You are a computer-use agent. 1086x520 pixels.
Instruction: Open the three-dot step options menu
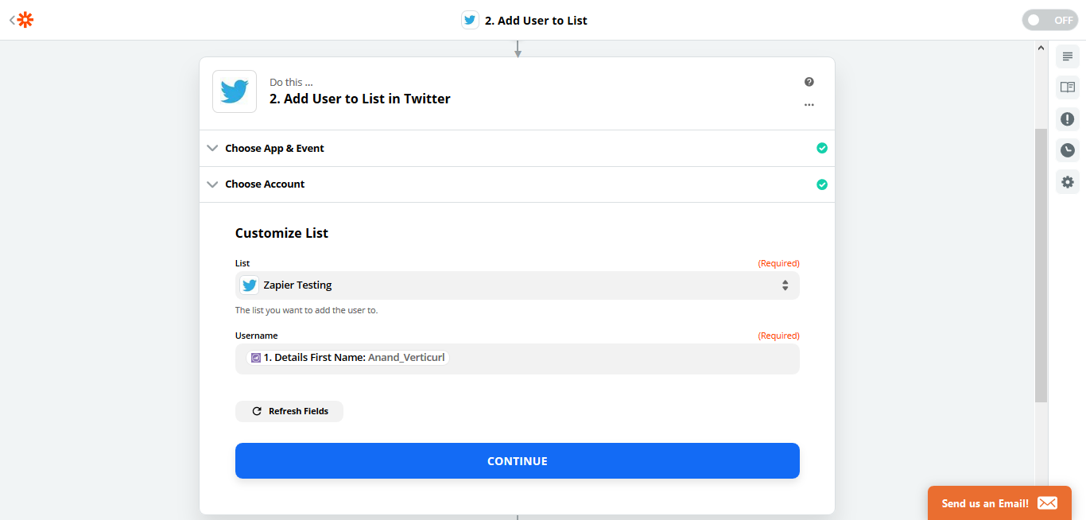(809, 105)
